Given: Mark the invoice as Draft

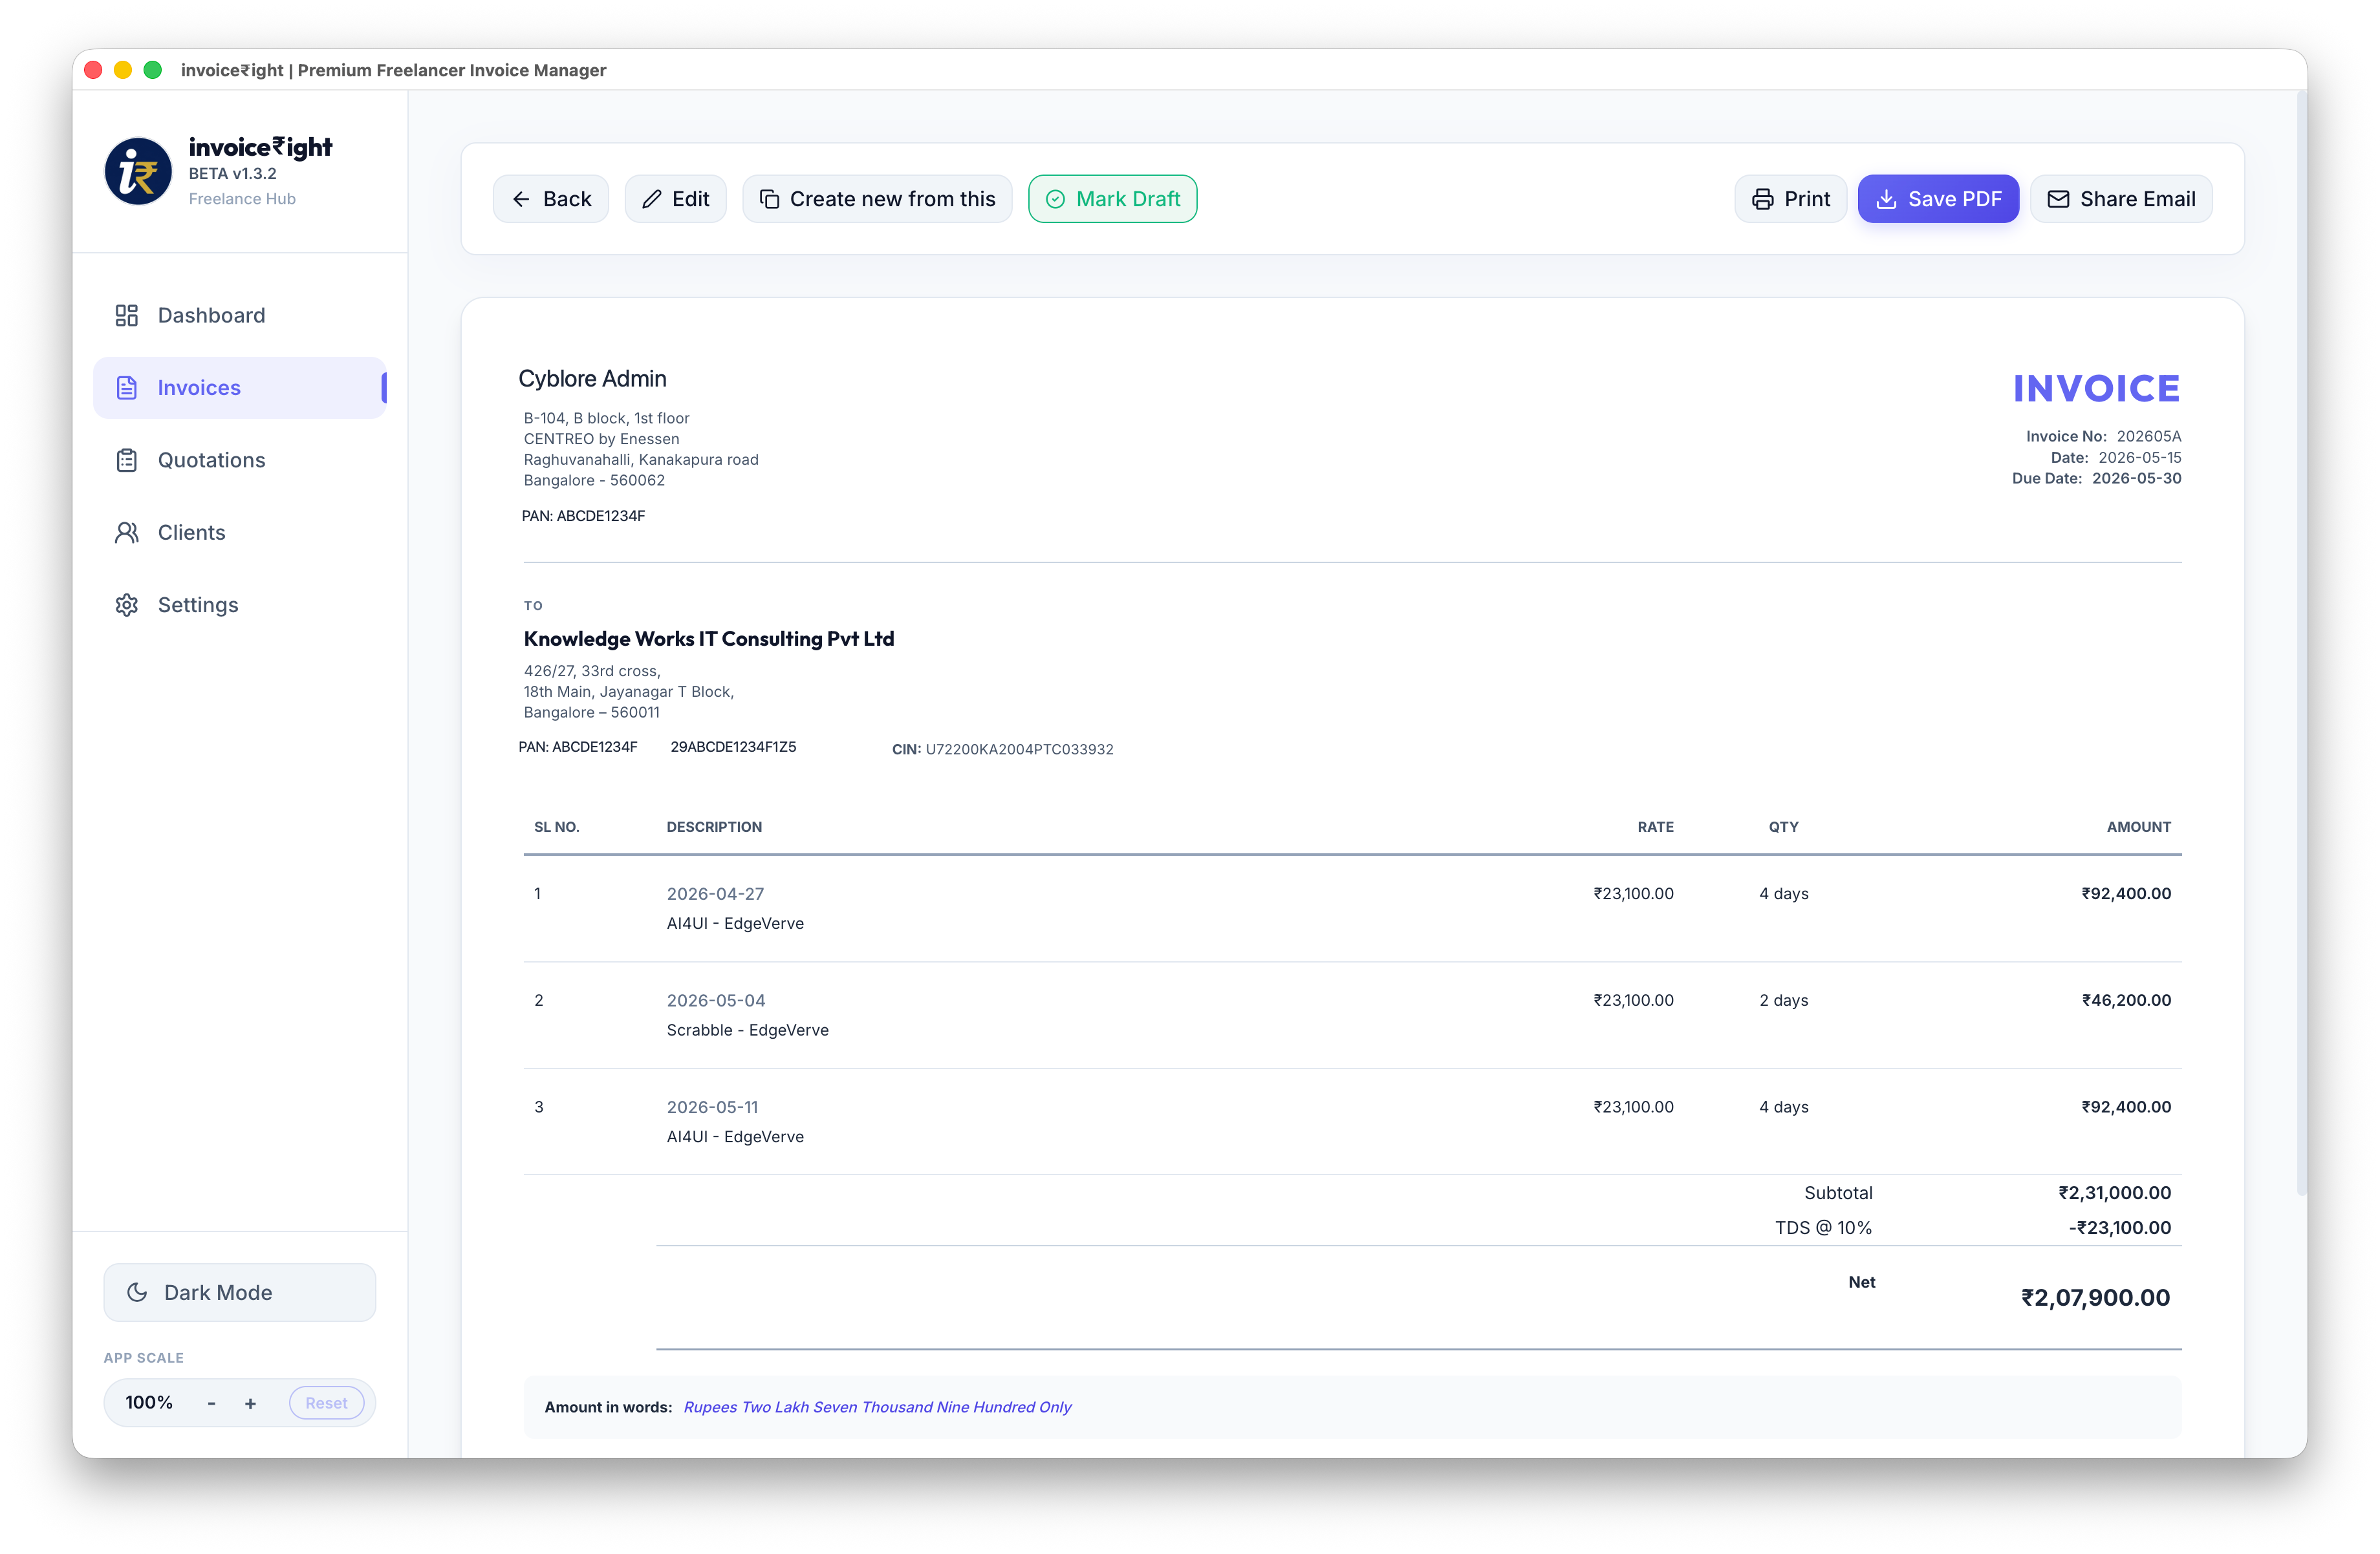Looking at the screenshot, I should point(1112,200).
